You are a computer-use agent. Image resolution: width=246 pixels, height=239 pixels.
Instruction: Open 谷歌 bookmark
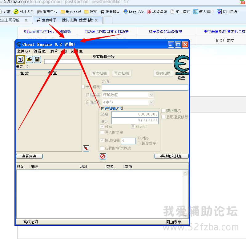(5, 12)
